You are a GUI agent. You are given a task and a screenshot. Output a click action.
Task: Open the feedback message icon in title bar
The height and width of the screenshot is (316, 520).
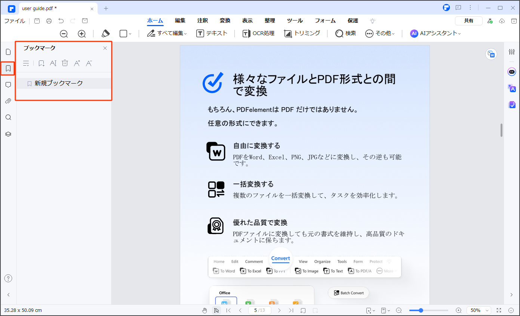click(x=458, y=7)
